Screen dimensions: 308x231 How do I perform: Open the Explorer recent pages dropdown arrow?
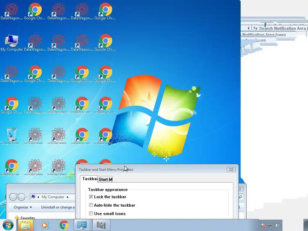click(27, 197)
